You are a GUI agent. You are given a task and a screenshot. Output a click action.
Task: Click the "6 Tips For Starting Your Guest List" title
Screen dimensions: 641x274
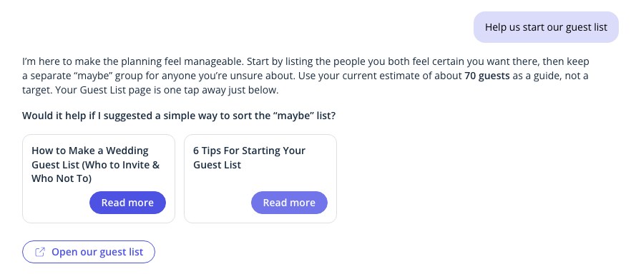click(x=249, y=158)
